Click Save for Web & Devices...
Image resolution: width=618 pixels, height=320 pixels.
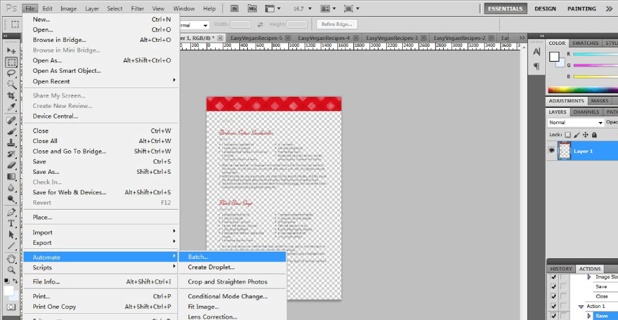[x=69, y=192]
